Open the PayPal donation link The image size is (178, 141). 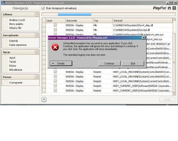(159, 8)
